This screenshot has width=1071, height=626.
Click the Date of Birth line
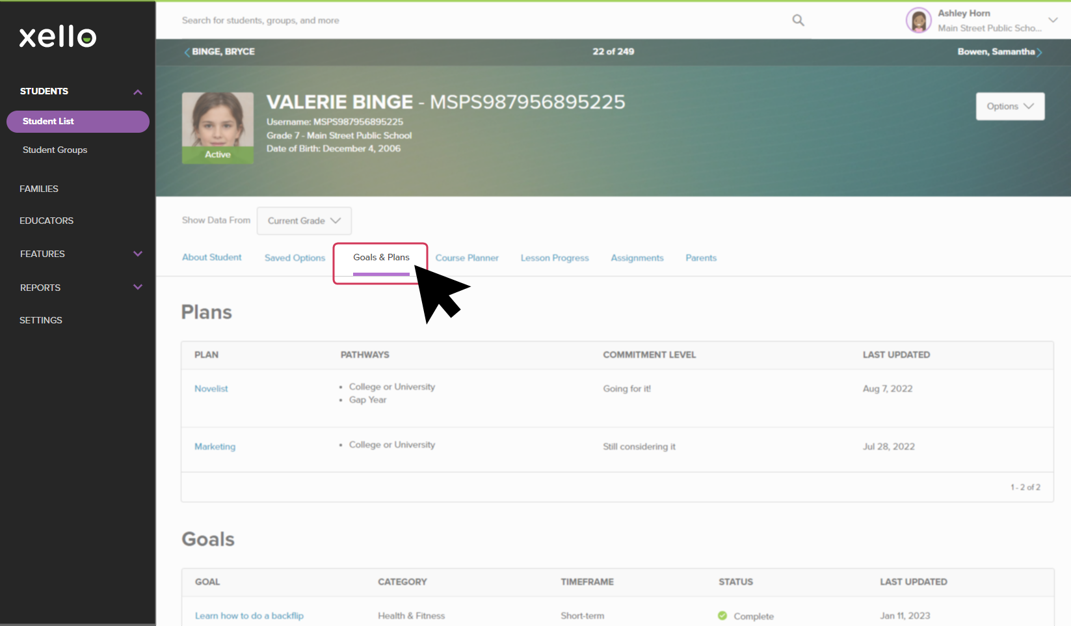(x=334, y=148)
